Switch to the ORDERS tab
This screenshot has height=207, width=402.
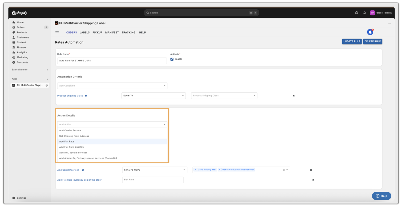(71, 32)
